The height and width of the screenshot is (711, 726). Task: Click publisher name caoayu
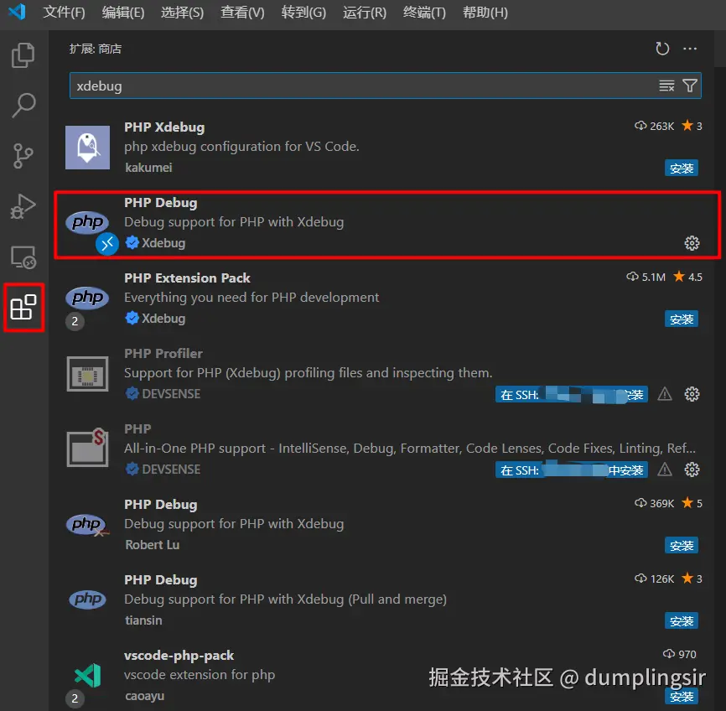pyautogui.click(x=144, y=696)
